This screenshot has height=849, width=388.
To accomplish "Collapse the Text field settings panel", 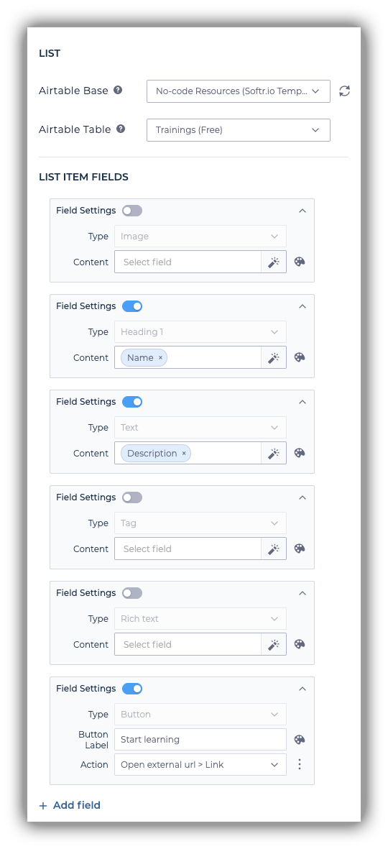I will 302,402.
